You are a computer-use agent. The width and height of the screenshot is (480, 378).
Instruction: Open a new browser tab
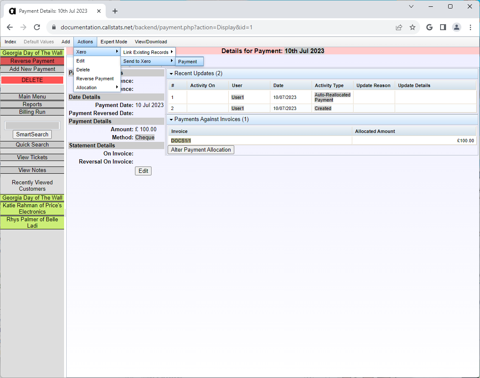(x=115, y=11)
